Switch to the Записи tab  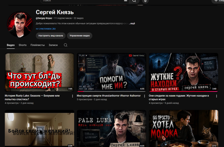click(53, 45)
